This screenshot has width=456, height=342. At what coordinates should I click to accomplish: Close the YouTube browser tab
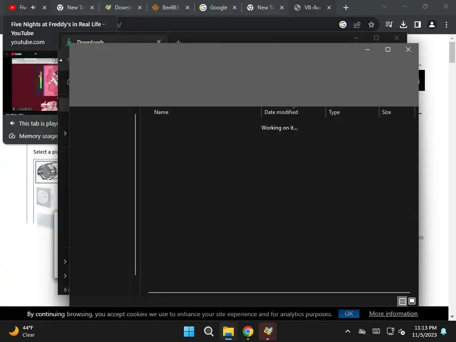pos(44,8)
